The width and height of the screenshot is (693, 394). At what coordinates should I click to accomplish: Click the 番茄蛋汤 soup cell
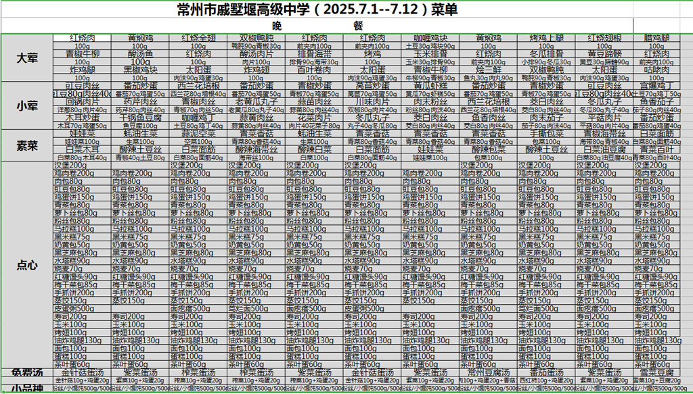[x=546, y=372]
